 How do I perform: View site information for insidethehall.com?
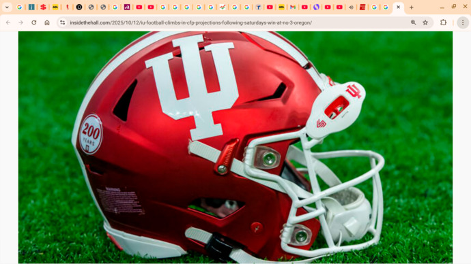point(63,22)
